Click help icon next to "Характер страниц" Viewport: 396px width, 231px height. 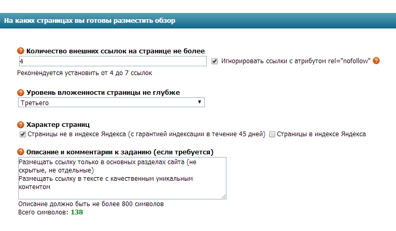(21, 125)
